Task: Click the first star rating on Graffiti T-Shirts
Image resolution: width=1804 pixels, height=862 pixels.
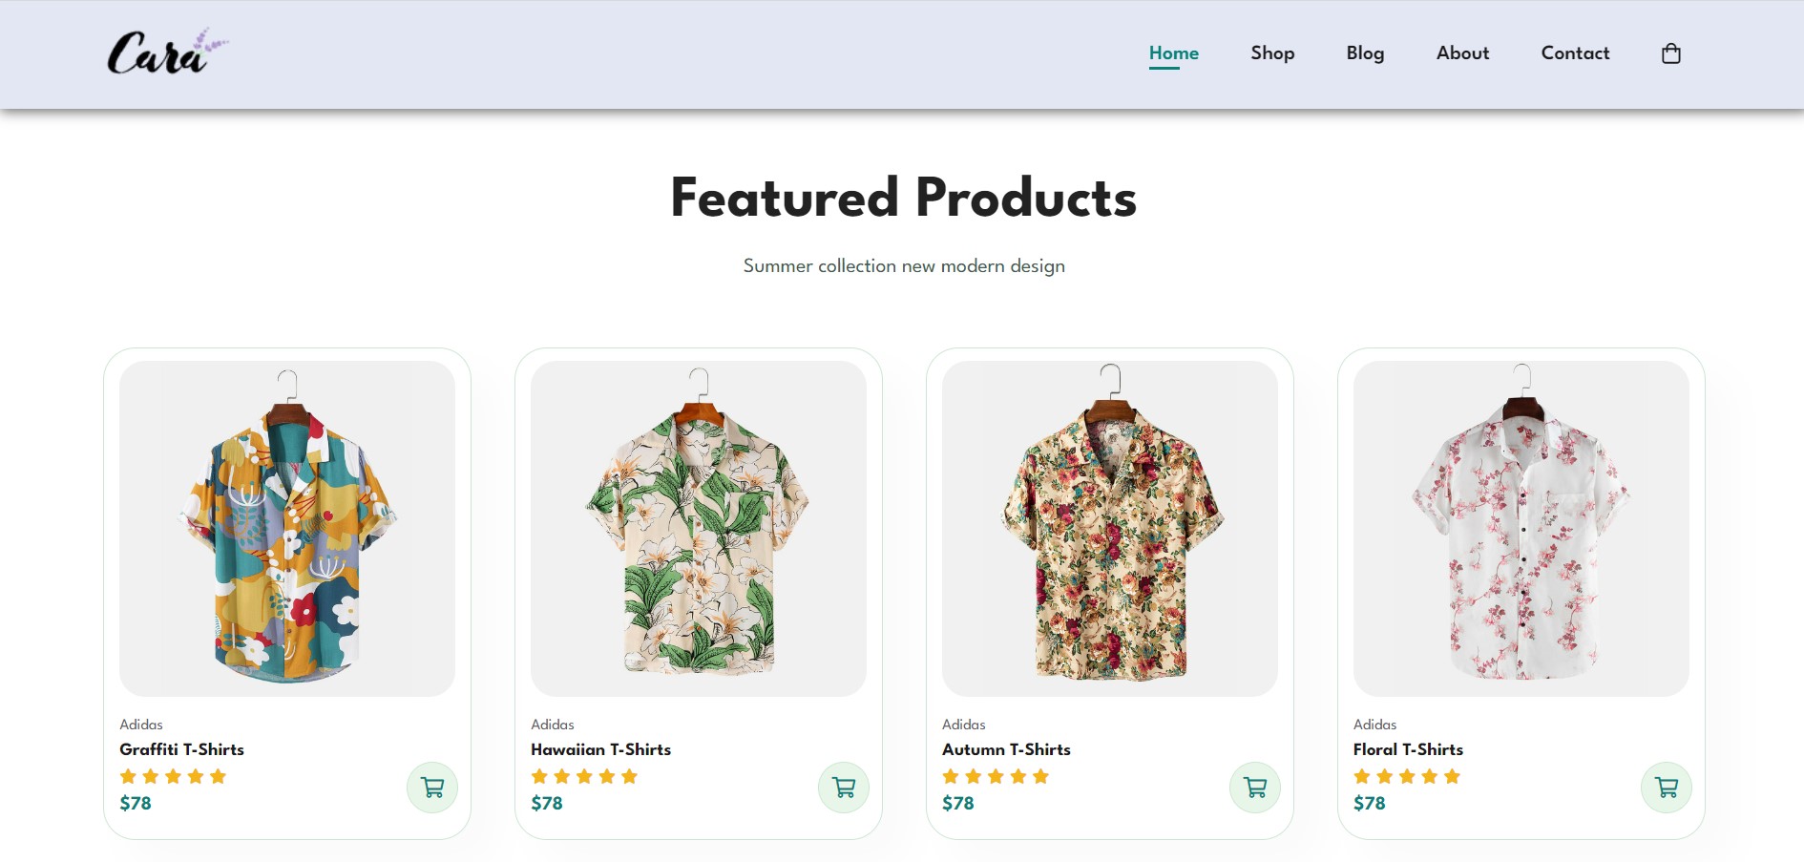Action: (x=128, y=776)
